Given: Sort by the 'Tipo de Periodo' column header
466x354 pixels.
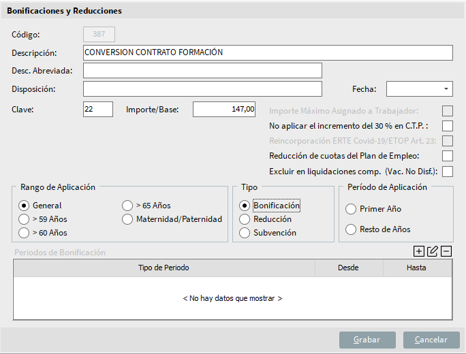Looking at the screenshot, I should point(164,268).
